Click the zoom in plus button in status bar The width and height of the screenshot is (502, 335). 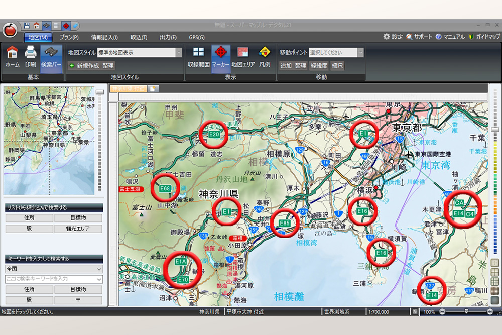[490, 311]
